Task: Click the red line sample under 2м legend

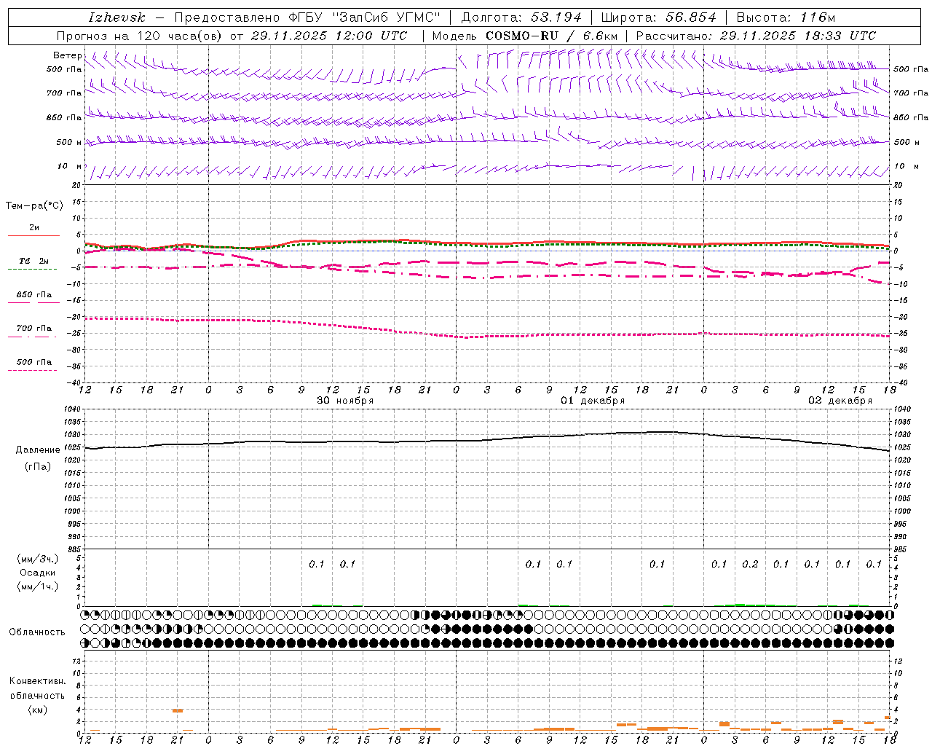Action: point(33,235)
